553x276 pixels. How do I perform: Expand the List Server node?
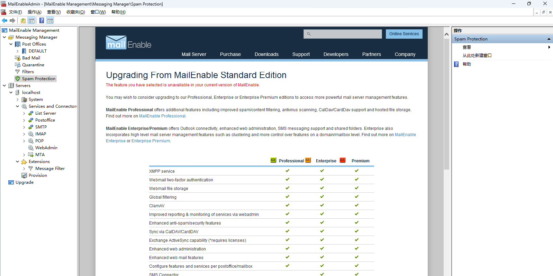coord(24,113)
